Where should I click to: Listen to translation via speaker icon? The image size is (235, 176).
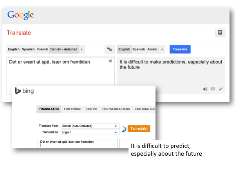click(x=205, y=89)
